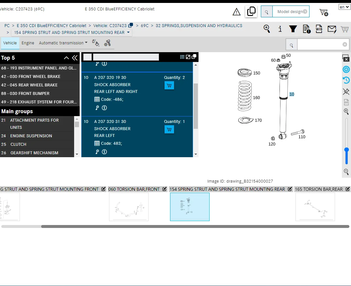
Task: Click the nut and bolt hardware icon
Action: tap(107, 43)
